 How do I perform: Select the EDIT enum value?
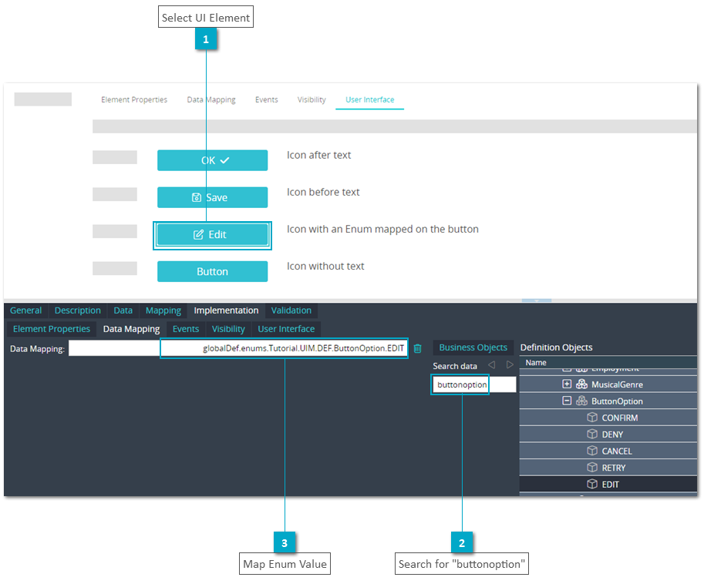[608, 484]
